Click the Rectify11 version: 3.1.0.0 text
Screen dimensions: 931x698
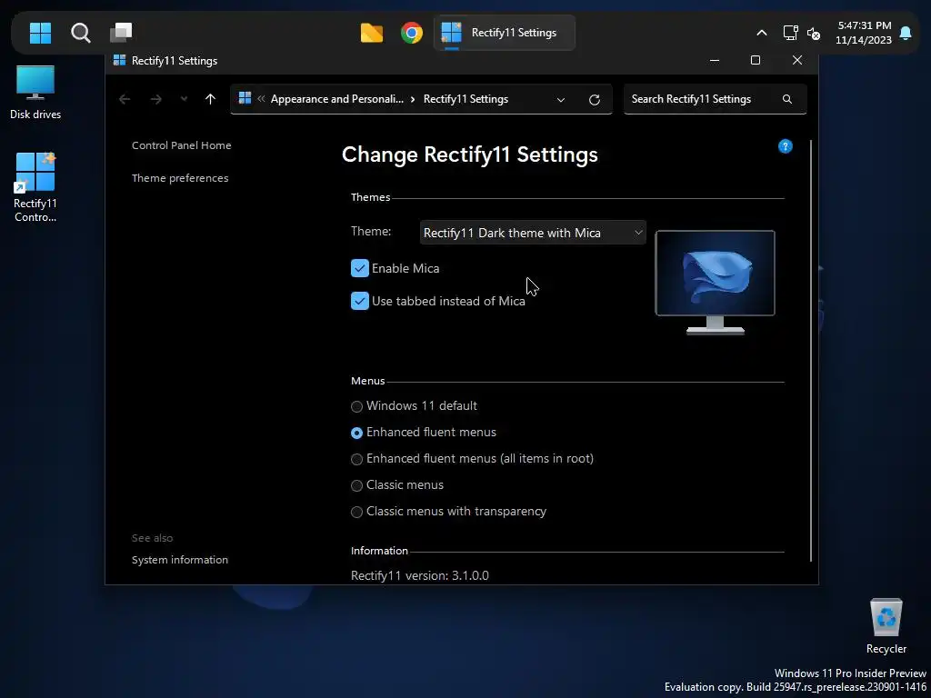(x=420, y=575)
